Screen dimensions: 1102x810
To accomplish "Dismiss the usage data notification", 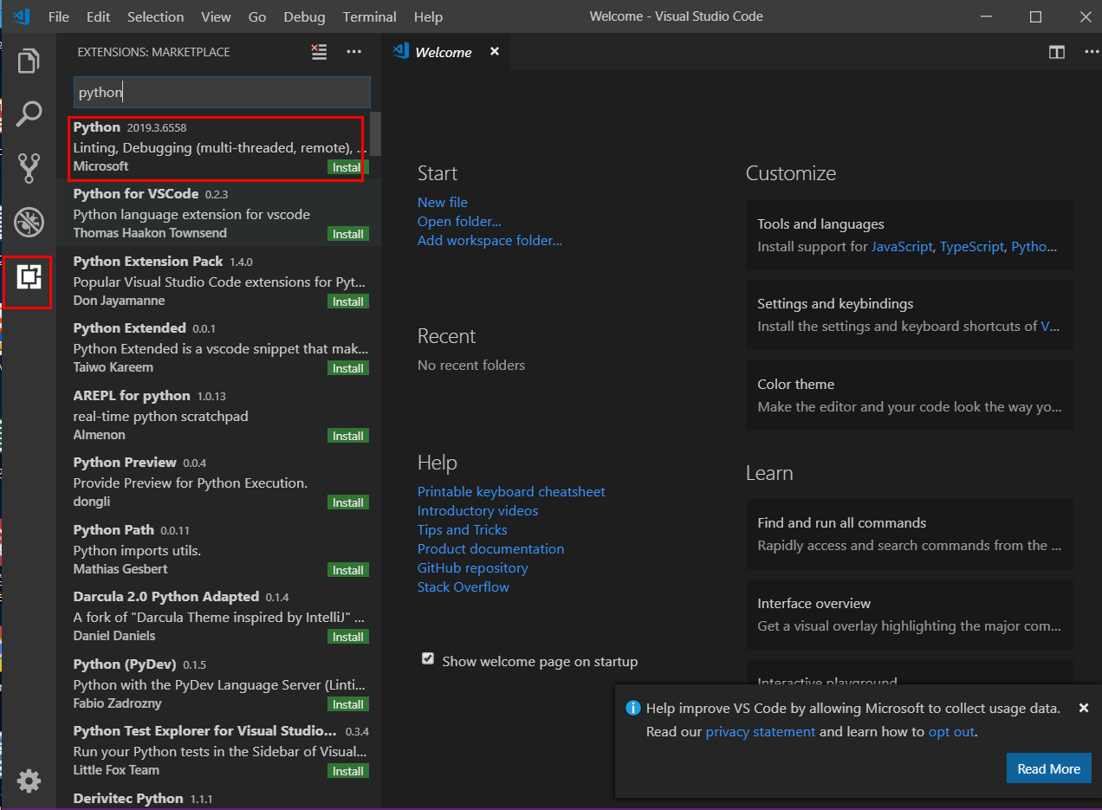I will 1083,708.
